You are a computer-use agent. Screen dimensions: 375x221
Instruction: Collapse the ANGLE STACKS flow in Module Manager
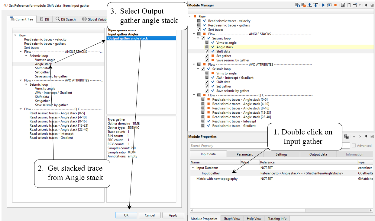[194, 34]
